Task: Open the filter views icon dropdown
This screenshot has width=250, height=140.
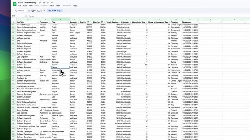Action: pos(33,10)
